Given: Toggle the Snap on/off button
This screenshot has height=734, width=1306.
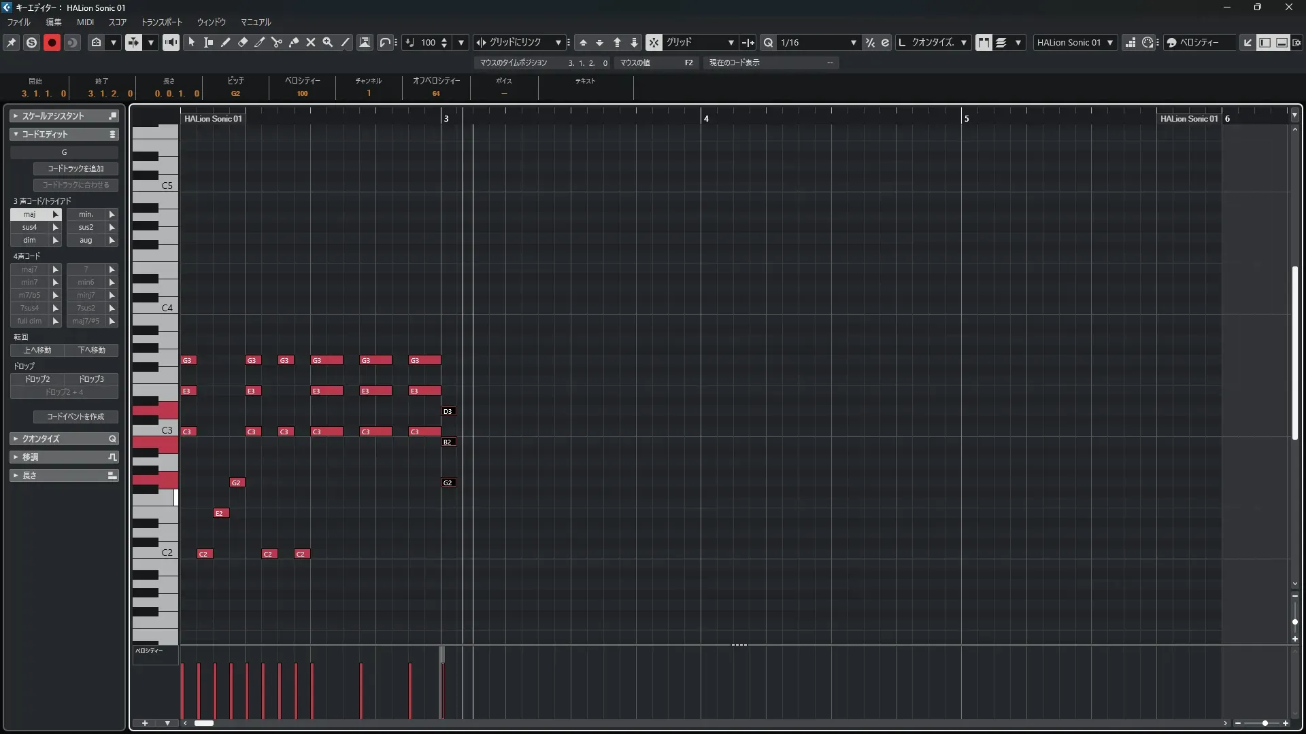Looking at the screenshot, I should [654, 42].
